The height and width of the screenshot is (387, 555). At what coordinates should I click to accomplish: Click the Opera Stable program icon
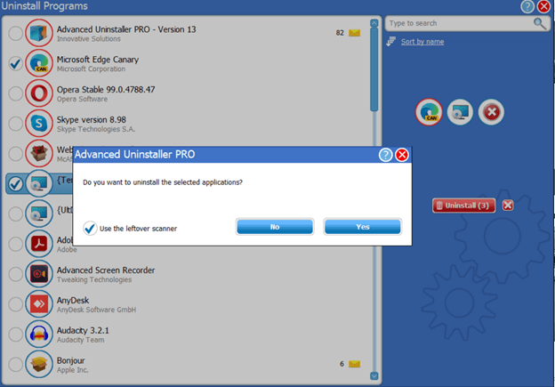39,93
